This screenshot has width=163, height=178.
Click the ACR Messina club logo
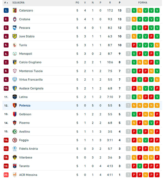[15, 175]
